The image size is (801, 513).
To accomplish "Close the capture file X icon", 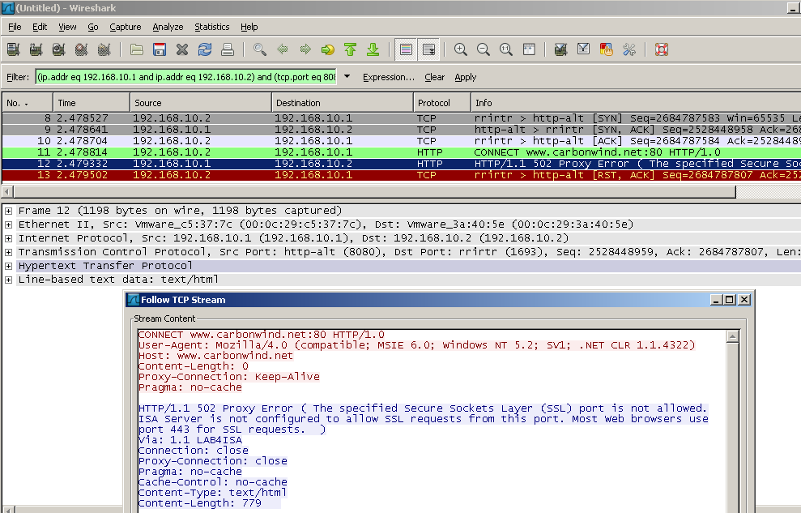I will tap(182, 49).
